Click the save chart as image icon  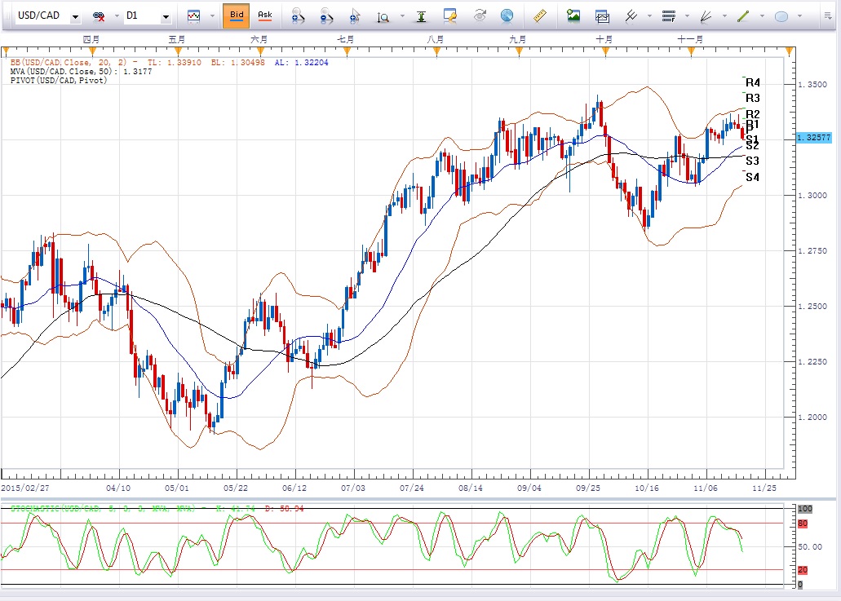[573, 15]
